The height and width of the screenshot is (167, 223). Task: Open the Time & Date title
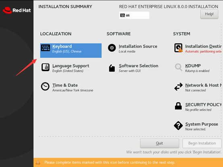(x=65, y=85)
